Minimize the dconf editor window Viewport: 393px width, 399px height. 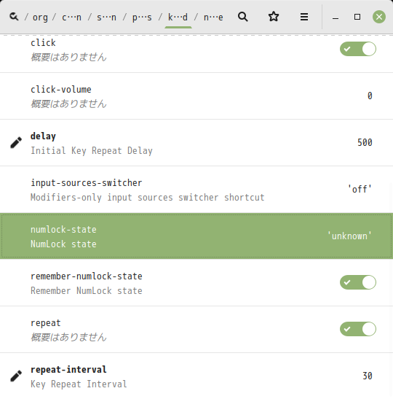336,18
